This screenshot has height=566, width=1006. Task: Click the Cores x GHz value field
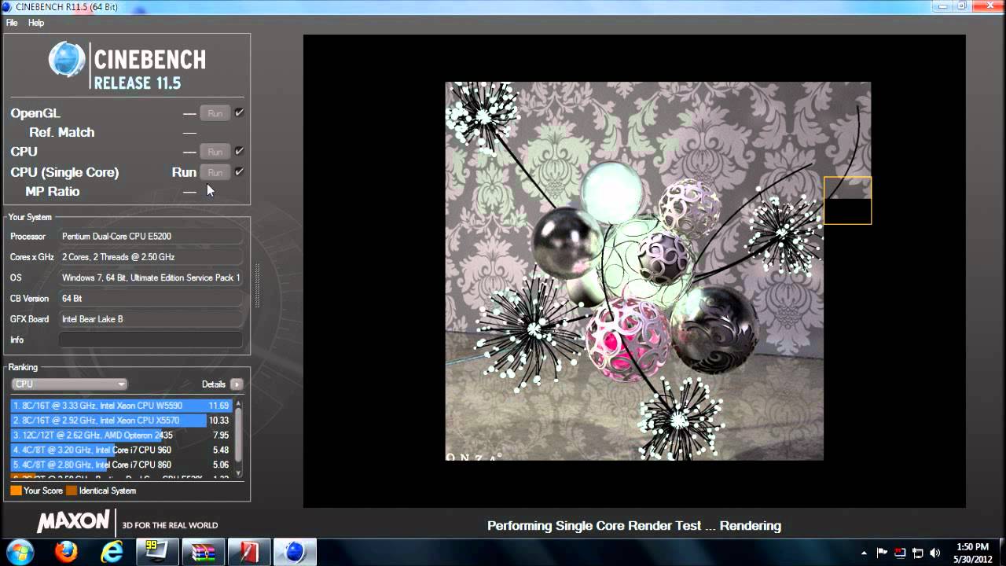(151, 257)
